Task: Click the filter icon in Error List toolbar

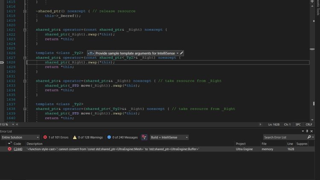Action: pyautogui.click(x=144, y=137)
